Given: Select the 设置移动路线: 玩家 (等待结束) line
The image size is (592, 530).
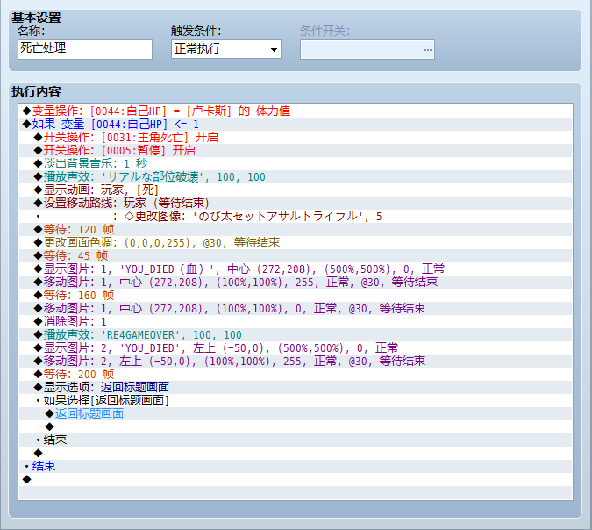Looking at the screenshot, I should [296, 204].
